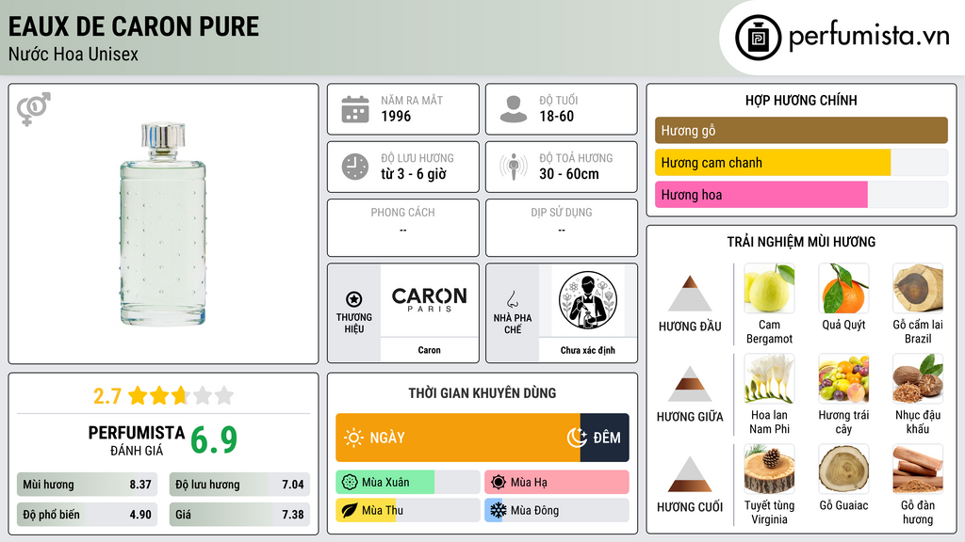
Task: Click the sillage value 30 - 60cm
Action: [x=568, y=174]
